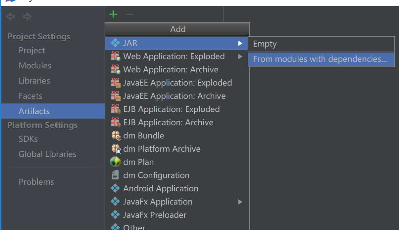Image resolution: width=399 pixels, height=230 pixels.
Task: Choose Web Application: Archive entry
Action: 177,69
